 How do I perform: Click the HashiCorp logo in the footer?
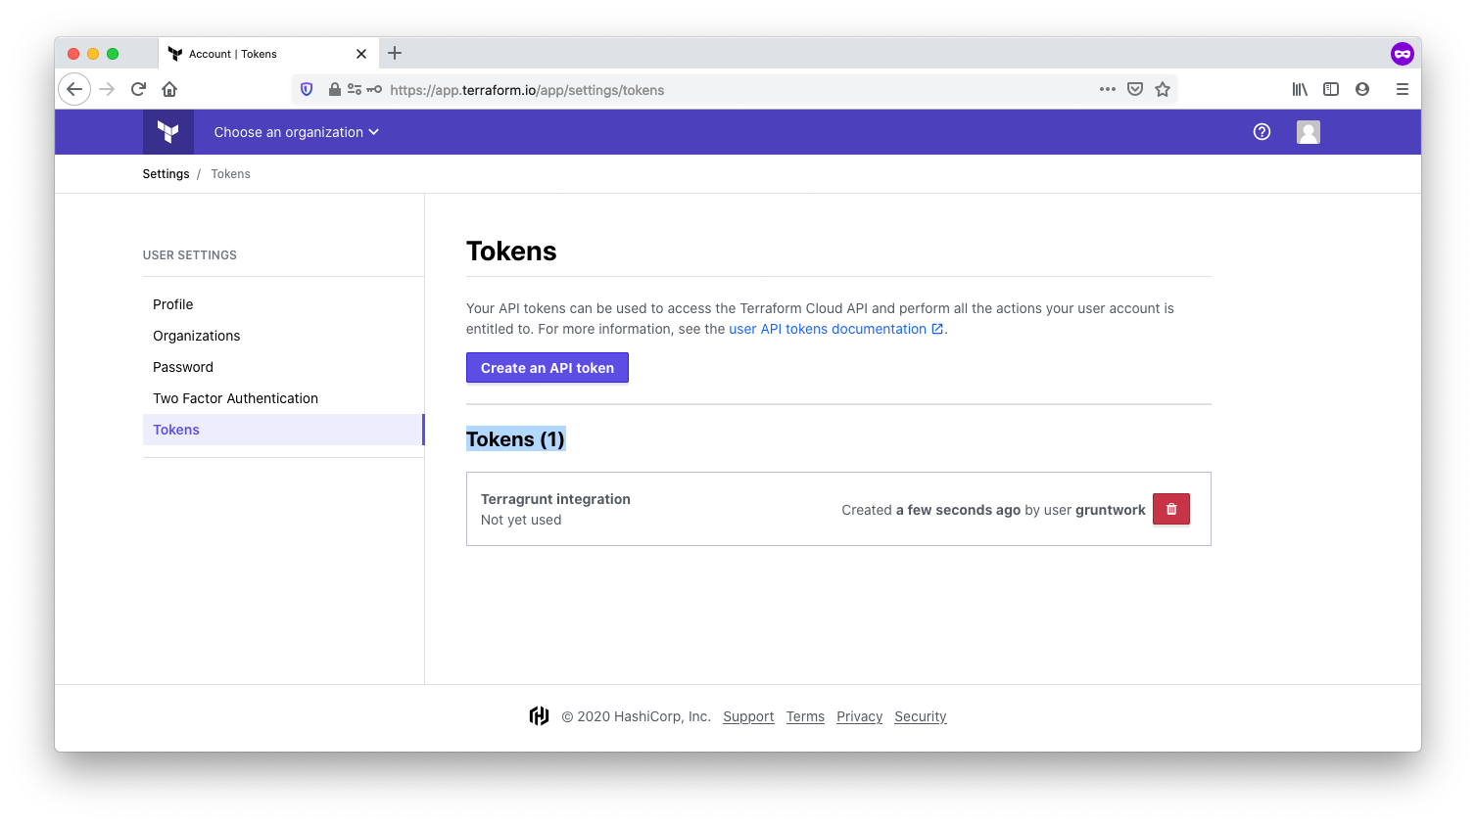click(539, 715)
